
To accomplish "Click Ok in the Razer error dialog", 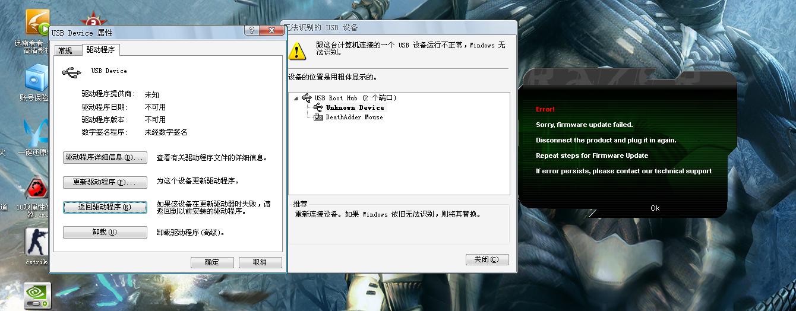I will 655,208.
